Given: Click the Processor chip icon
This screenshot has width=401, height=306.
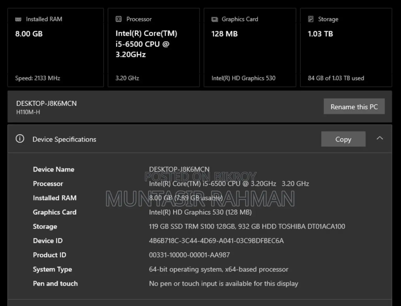Looking at the screenshot, I should point(119,19).
